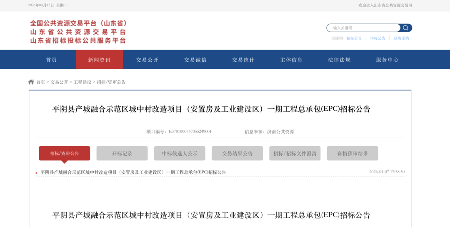Image resolution: width=450 pixels, height=227 pixels.
Task: Open 交易结果公告 tab
Action: (237, 153)
